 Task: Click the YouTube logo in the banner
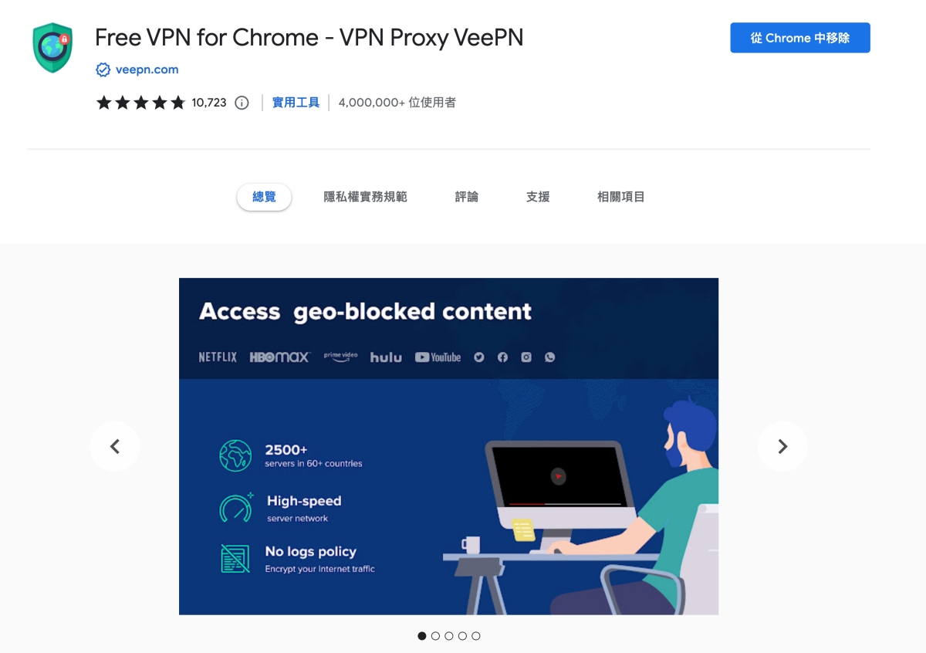(438, 357)
